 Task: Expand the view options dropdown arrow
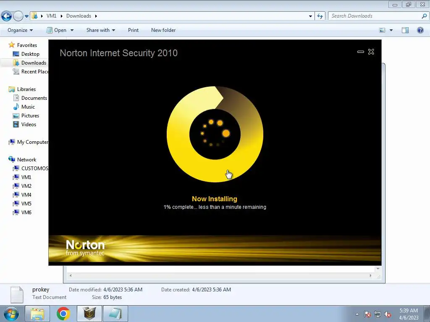pos(391,30)
